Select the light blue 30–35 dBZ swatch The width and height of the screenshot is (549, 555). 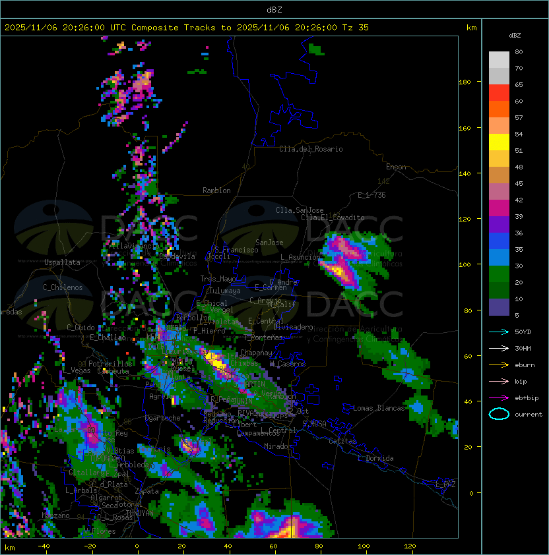[499, 257]
